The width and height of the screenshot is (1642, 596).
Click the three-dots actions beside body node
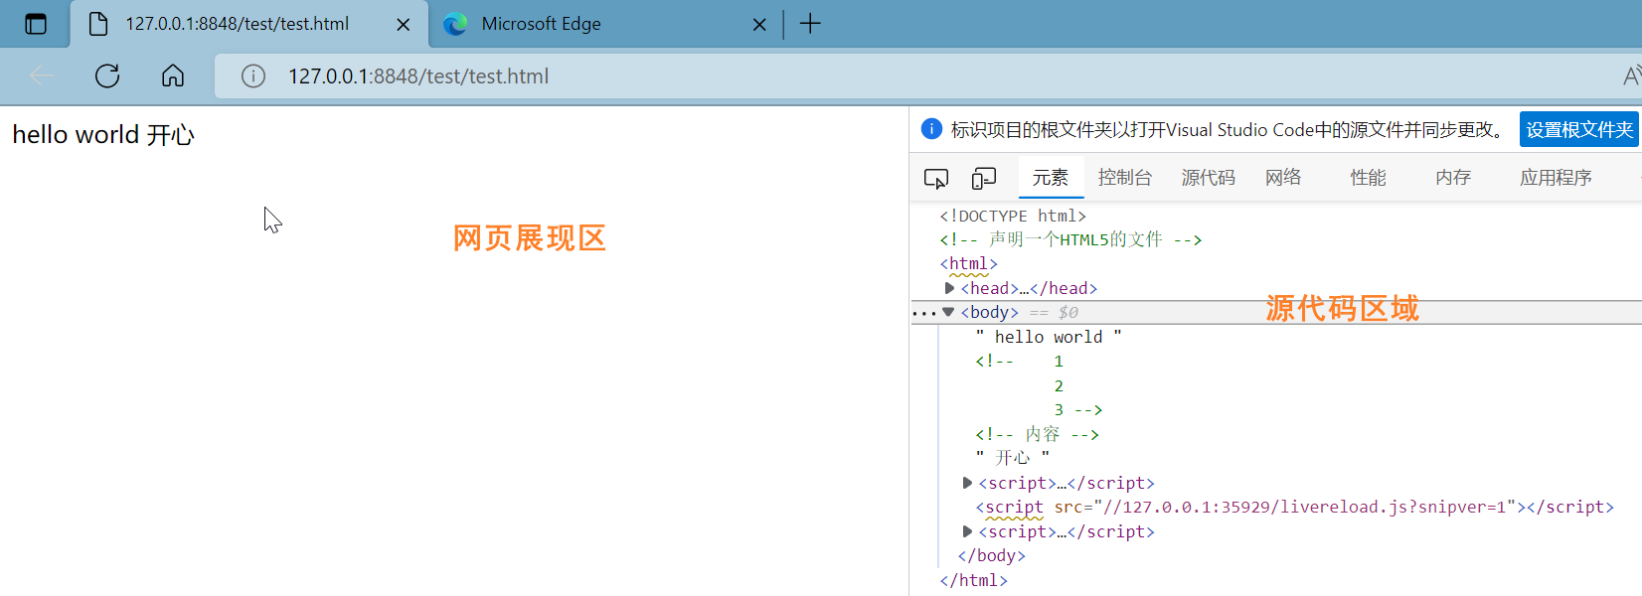click(x=923, y=313)
